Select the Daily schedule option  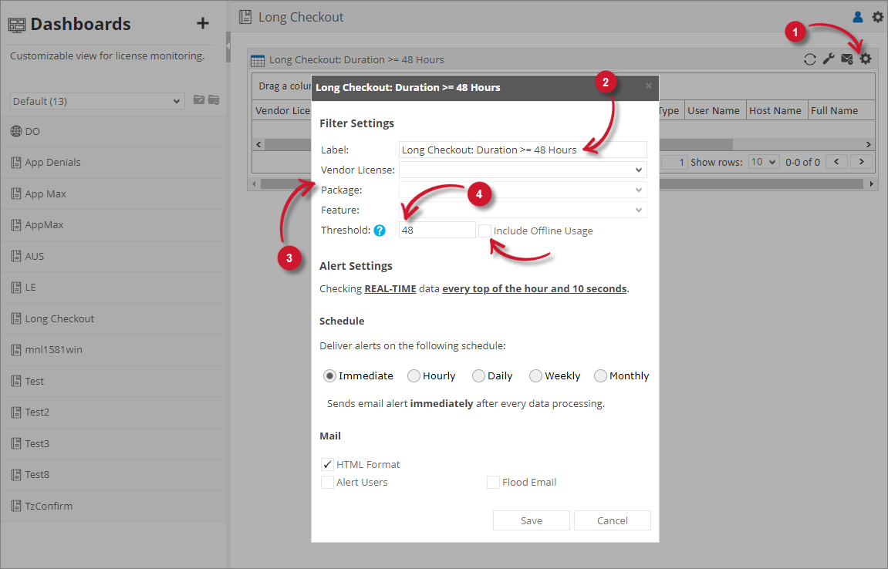coord(478,376)
